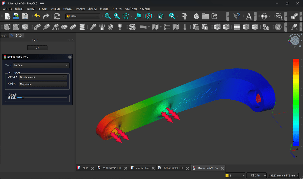
Task: Click the measure caliper icon
Action: click(x=185, y=16)
